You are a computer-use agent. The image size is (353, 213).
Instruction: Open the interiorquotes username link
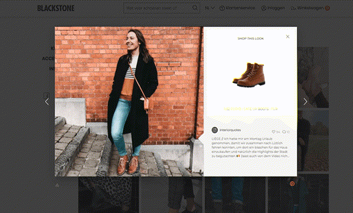point(230,130)
